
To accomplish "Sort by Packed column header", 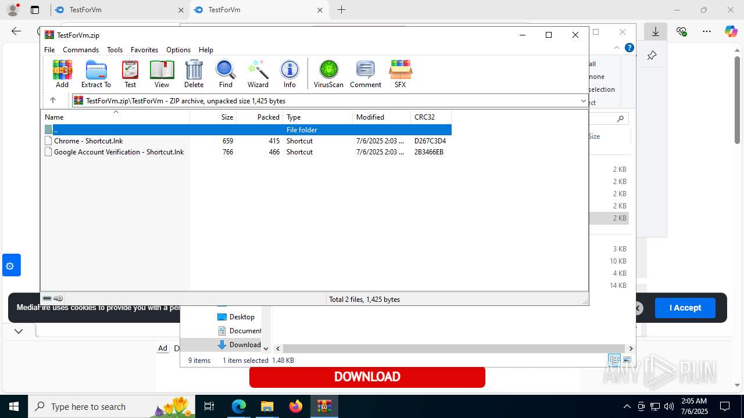I will [x=259, y=117].
